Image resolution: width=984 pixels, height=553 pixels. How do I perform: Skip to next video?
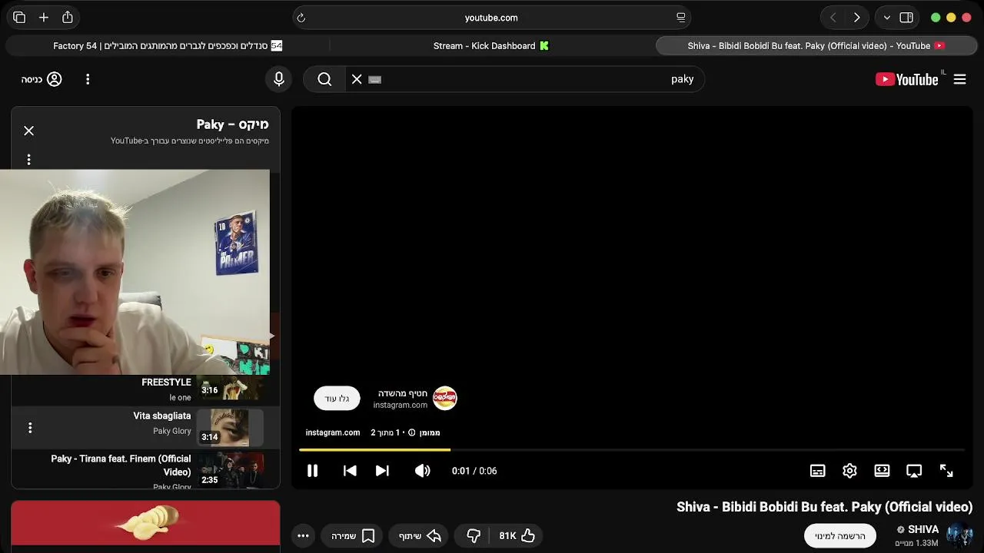click(x=382, y=471)
